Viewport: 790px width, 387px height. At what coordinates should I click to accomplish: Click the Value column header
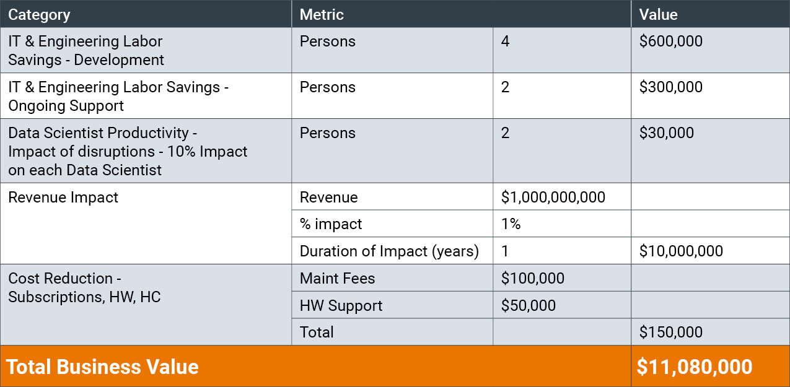[x=658, y=14]
